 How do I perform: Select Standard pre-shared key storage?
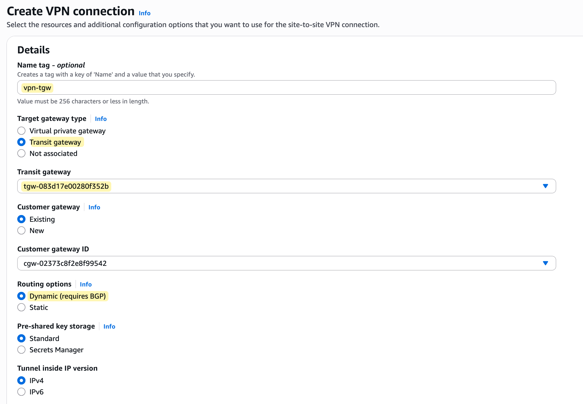[22, 338]
